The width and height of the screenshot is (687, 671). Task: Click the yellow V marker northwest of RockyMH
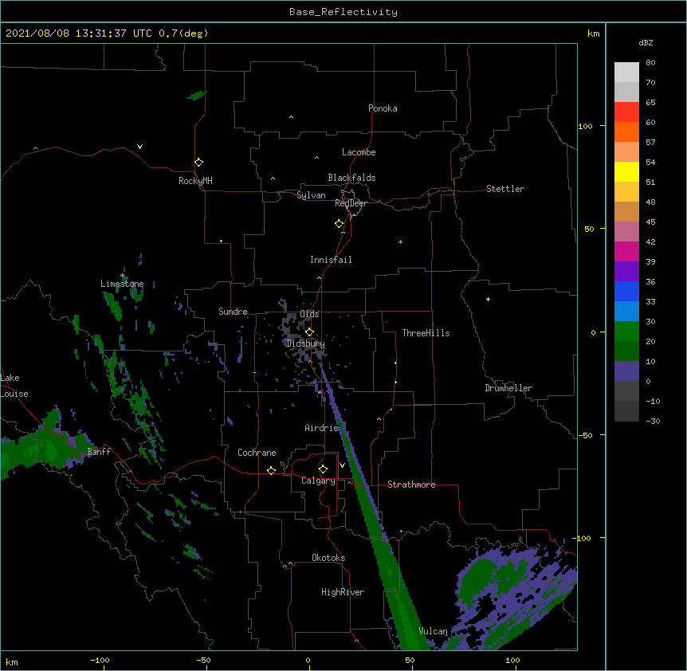pos(139,147)
